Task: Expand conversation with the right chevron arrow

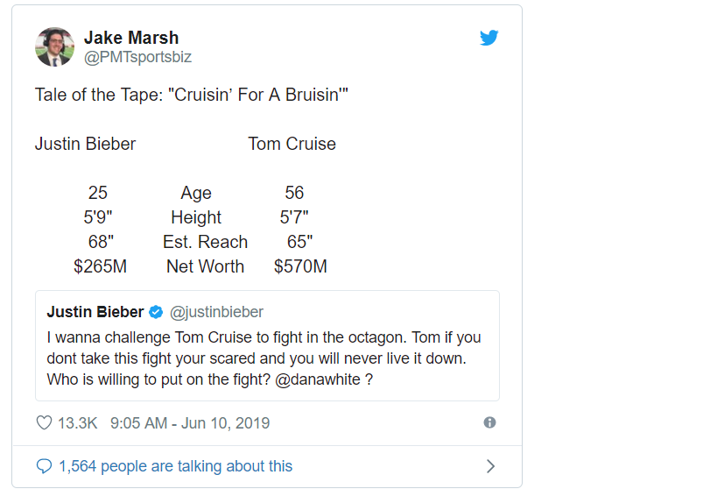Action: pos(490,466)
